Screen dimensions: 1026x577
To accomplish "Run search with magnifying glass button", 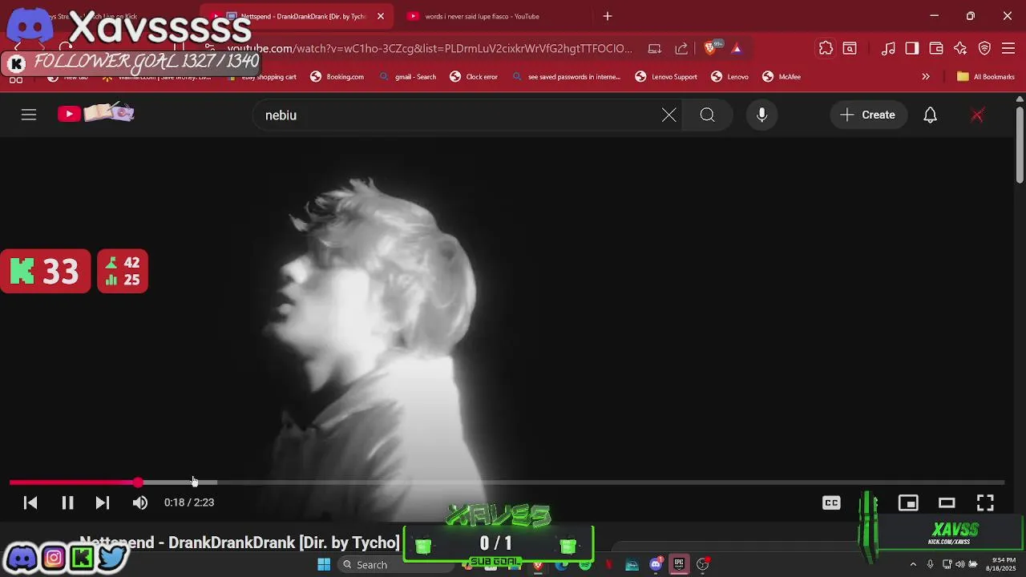I will [707, 115].
